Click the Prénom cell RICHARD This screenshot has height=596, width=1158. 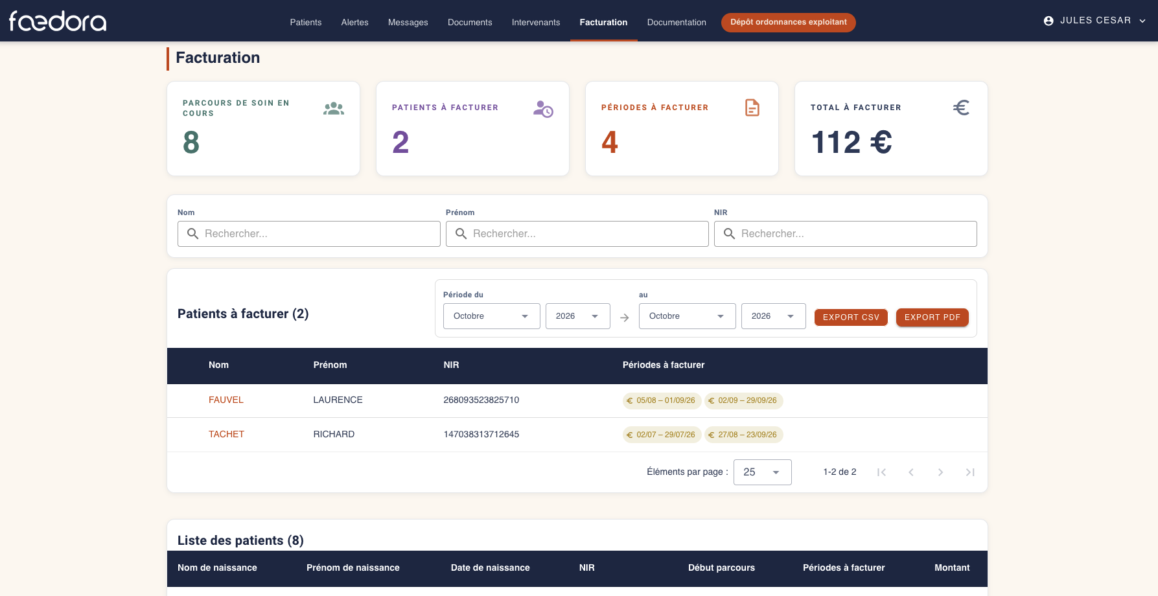[x=334, y=434]
